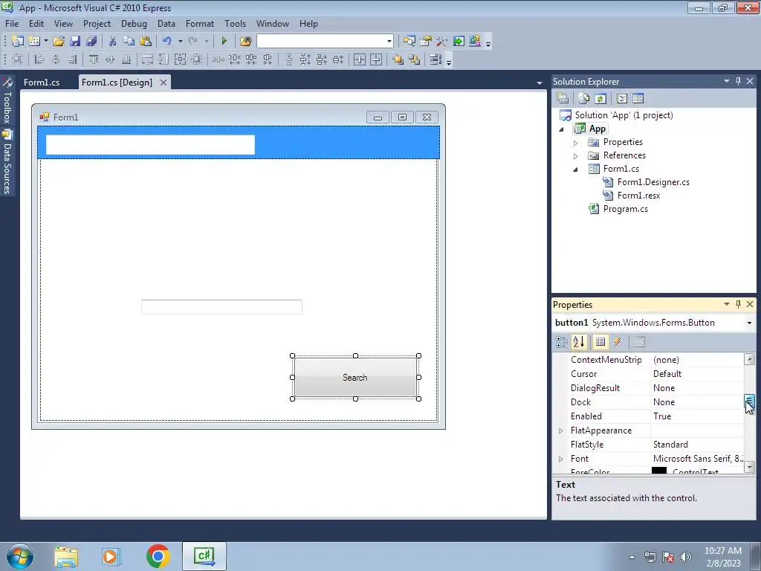
Task: Click the Save All toolbar icon
Action: [91, 42]
